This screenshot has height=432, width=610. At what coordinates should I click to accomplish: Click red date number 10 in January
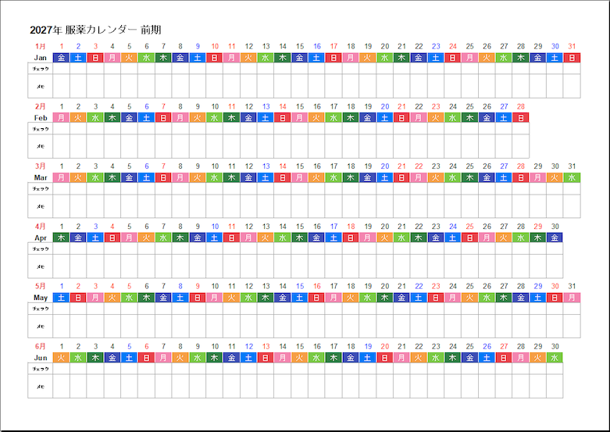pyautogui.click(x=215, y=46)
